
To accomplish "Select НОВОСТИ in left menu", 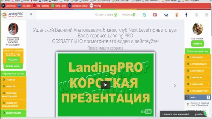I will pos(13,86).
